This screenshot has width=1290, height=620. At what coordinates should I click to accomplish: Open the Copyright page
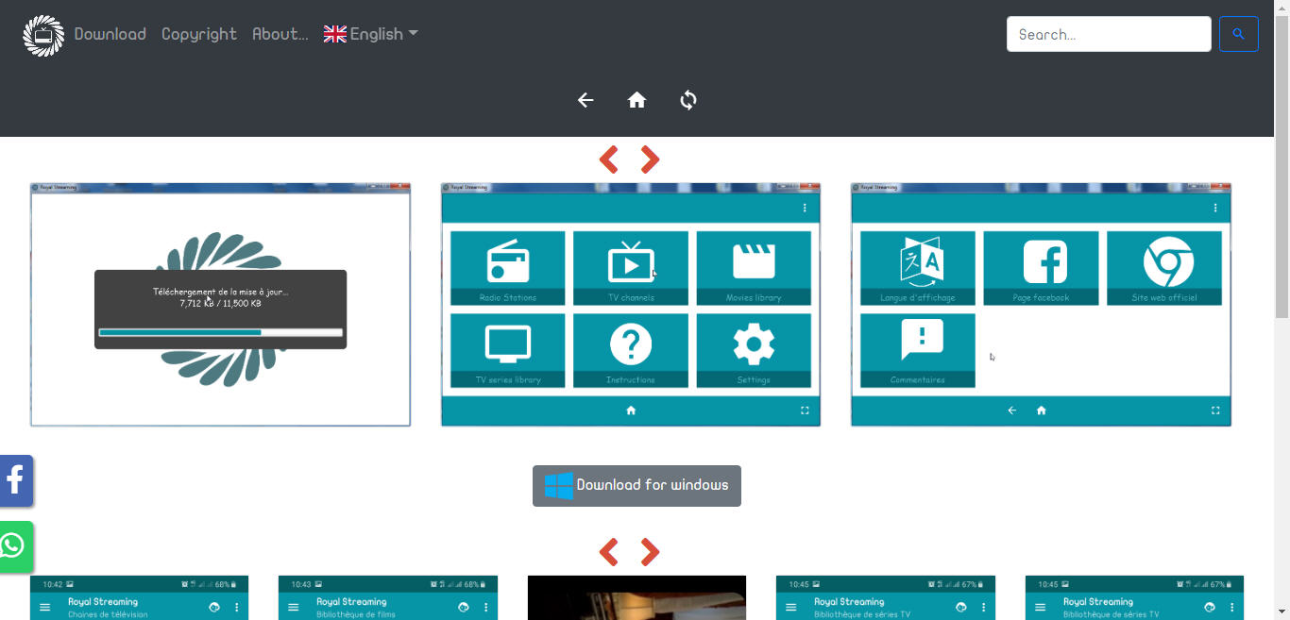[199, 34]
